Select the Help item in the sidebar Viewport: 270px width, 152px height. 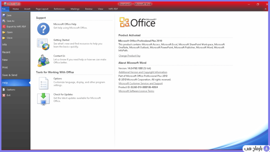(x=16, y=83)
